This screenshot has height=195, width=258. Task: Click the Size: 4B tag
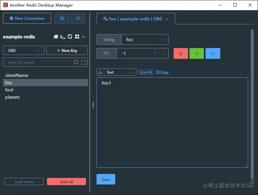pos(146,72)
